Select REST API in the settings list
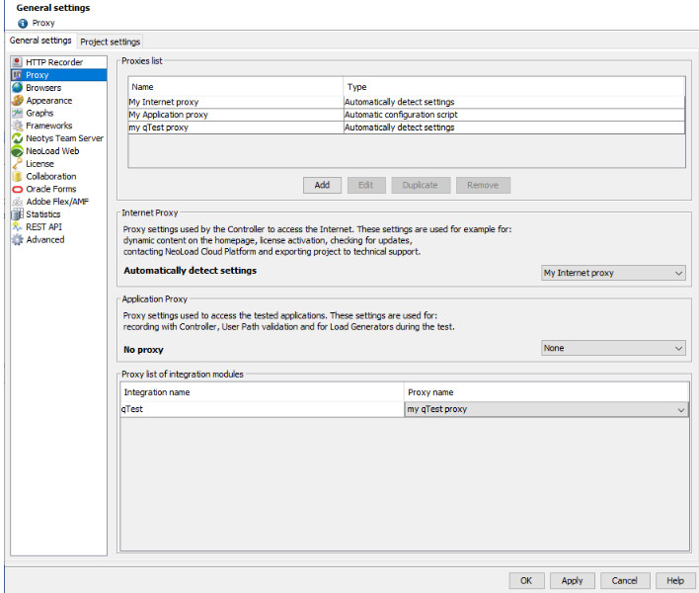 click(43, 226)
